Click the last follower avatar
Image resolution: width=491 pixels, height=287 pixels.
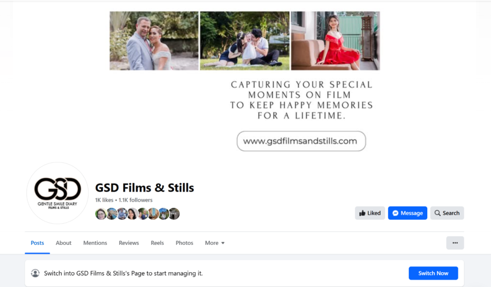(174, 214)
